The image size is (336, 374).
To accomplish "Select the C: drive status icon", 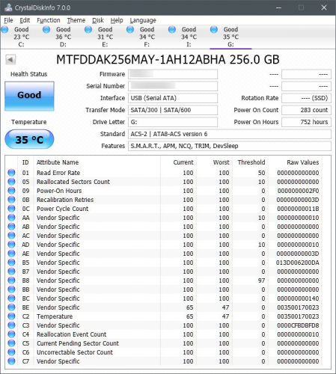I will [4, 30].
